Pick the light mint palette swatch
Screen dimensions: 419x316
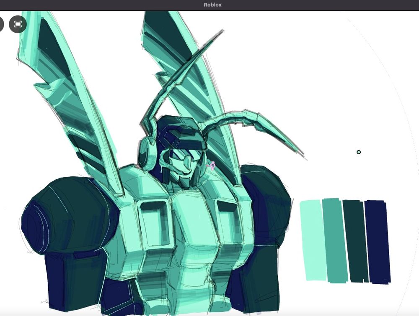313,240
